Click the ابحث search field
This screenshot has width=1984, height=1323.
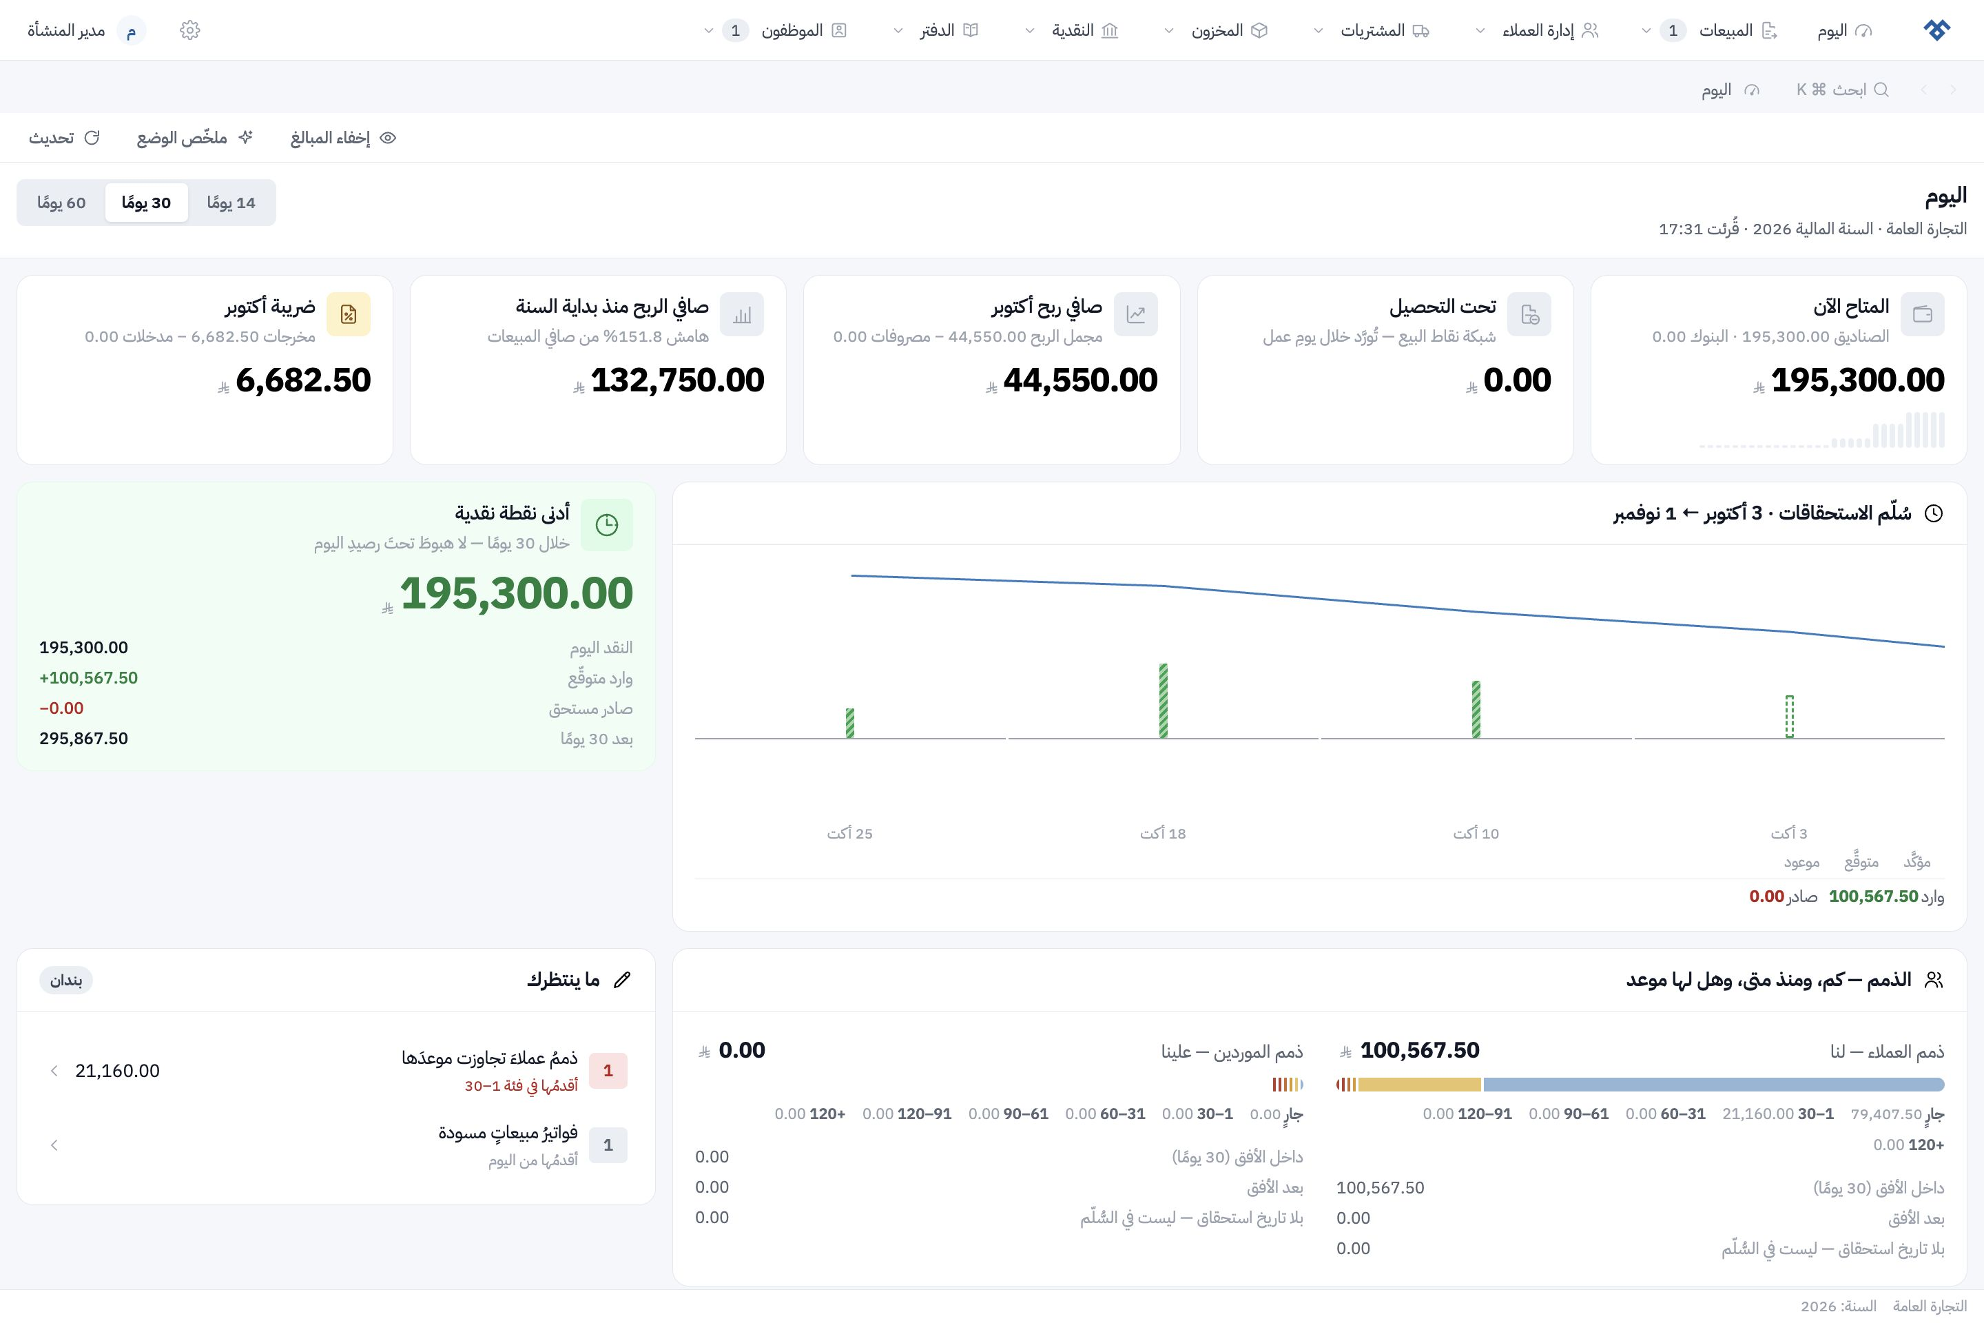1842,90
